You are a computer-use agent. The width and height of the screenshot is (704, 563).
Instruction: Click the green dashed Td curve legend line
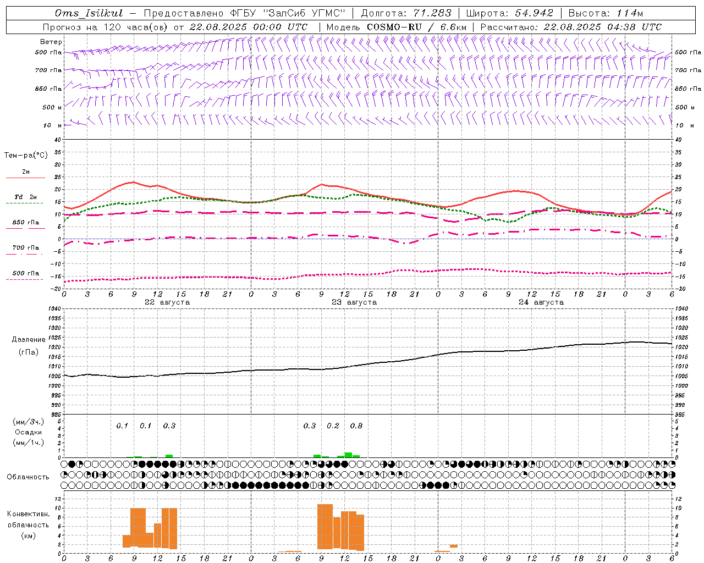coord(25,203)
